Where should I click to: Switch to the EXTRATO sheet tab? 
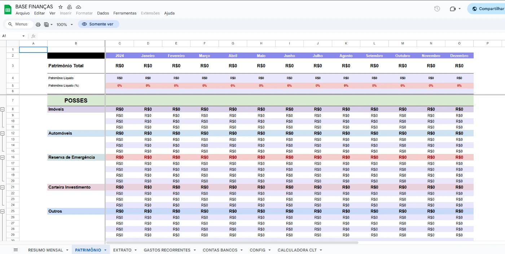click(x=122, y=250)
